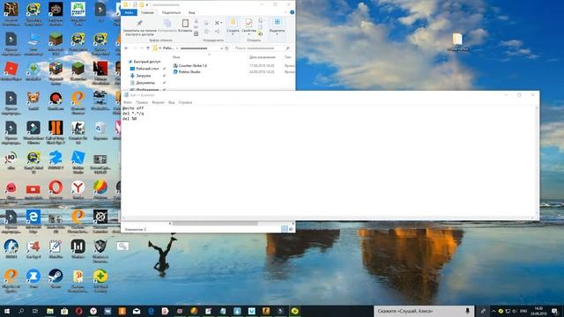Click the Task View taskbar icon
The image size is (564, 317).
point(35,311)
